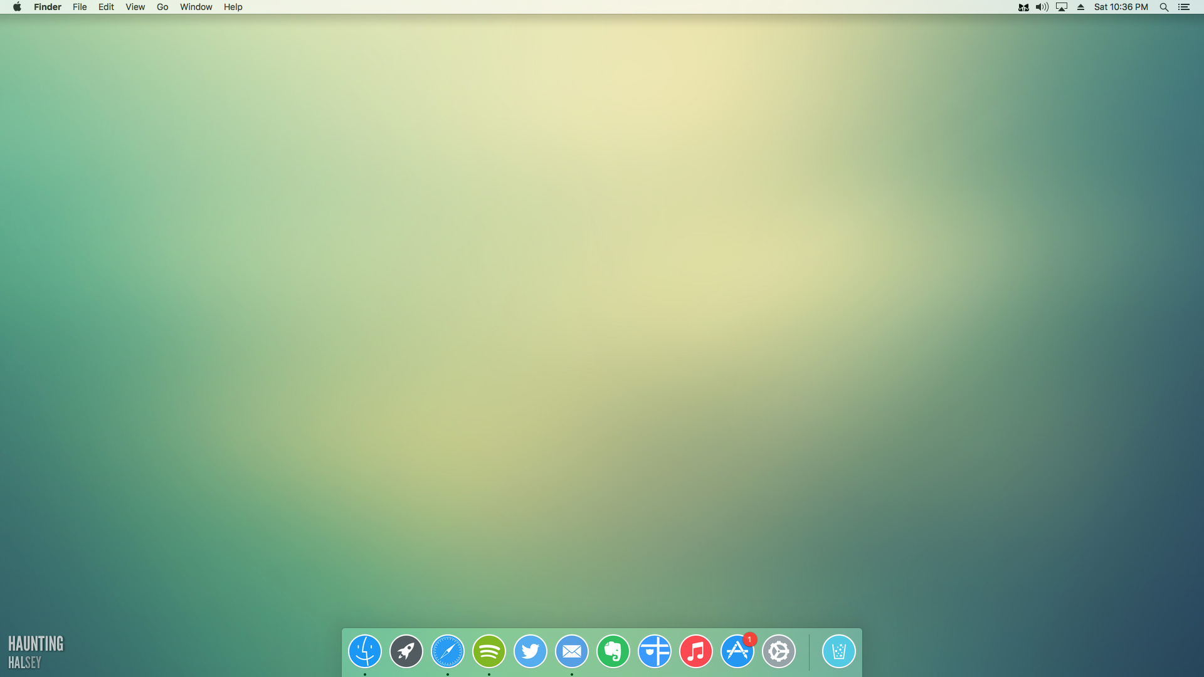Open App Store with update badge
Viewport: 1204px width, 677px height.
[x=737, y=651]
